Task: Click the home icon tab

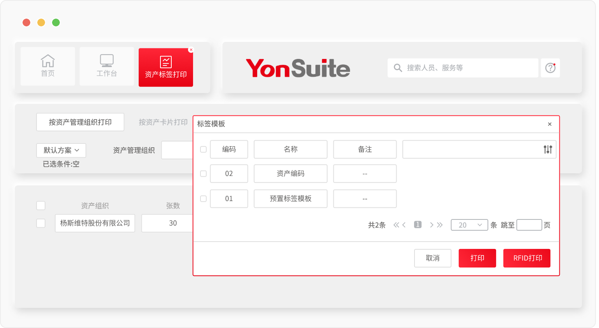Action: click(48, 66)
